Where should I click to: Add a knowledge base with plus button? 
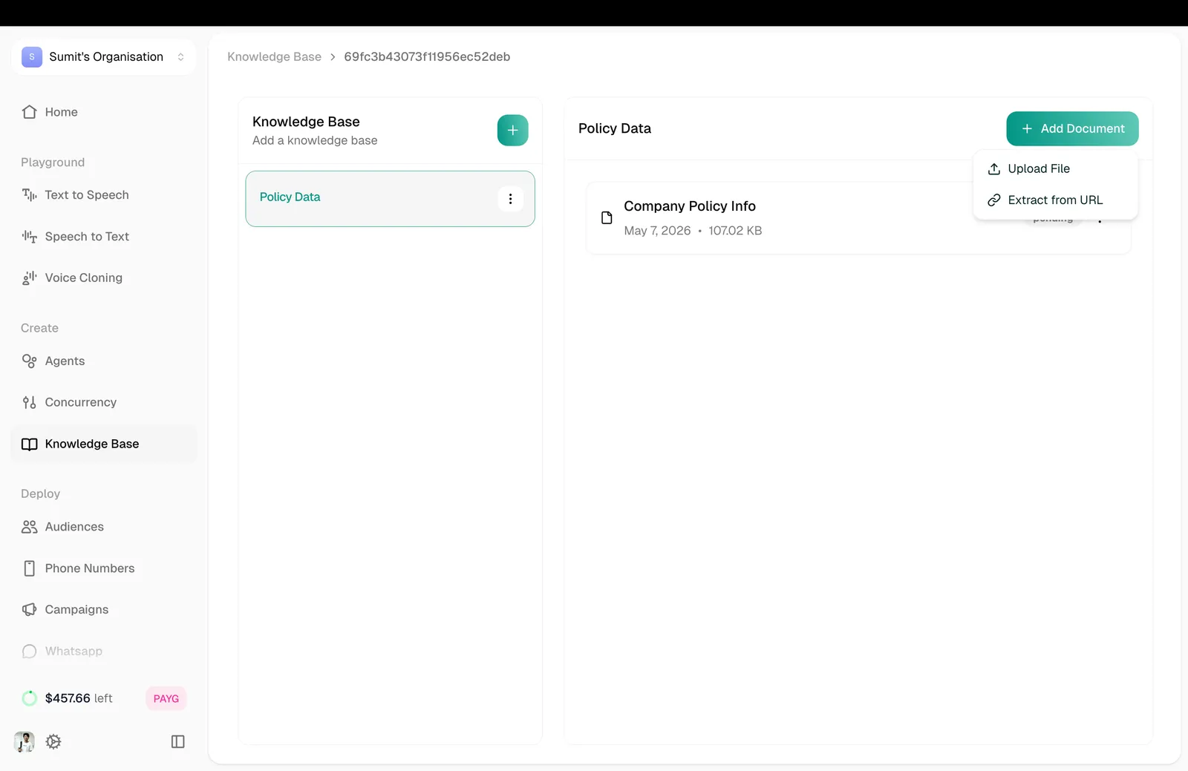pos(512,131)
